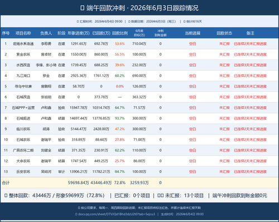Select project name 石城PPP+运营

tap(23, 108)
